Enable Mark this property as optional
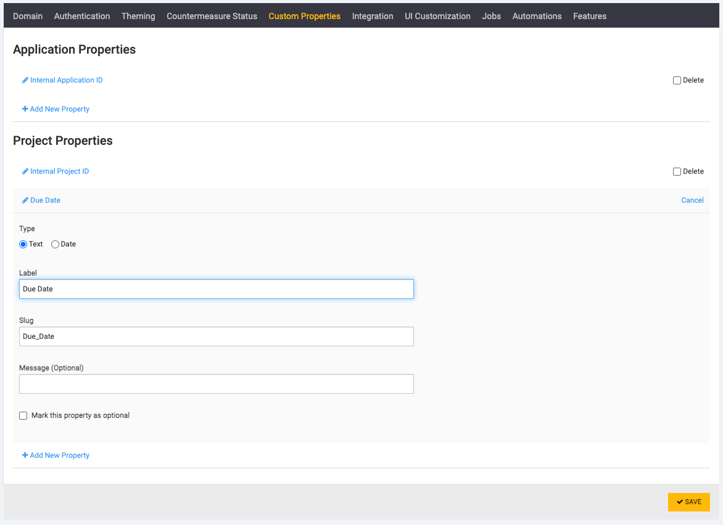The height and width of the screenshot is (525, 723). pos(23,416)
